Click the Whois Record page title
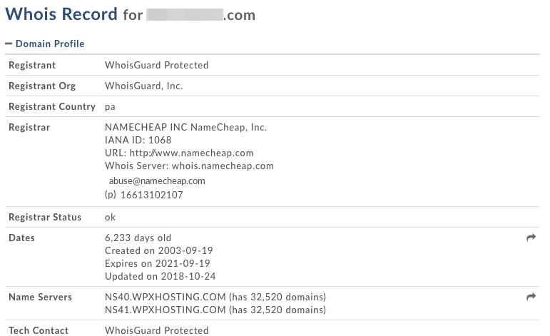Viewport: 550px width, 336px height. (61, 14)
